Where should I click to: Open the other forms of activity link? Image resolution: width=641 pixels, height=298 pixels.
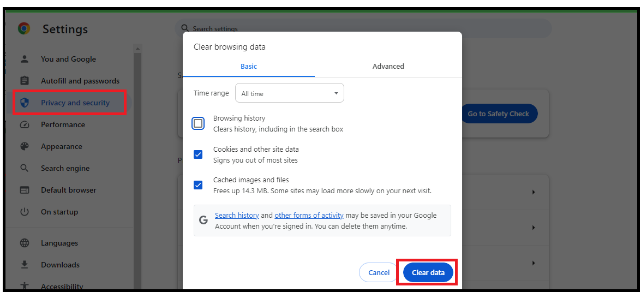pyautogui.click(x=309, y=216)
